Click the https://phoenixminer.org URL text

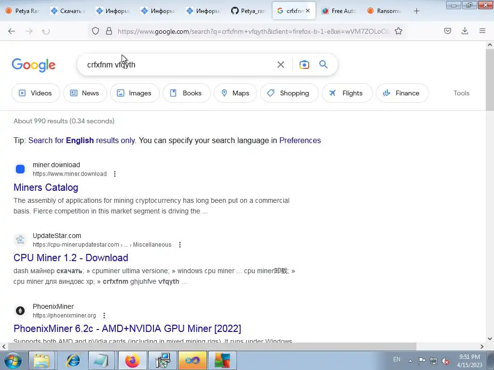[x=64, y=316]
